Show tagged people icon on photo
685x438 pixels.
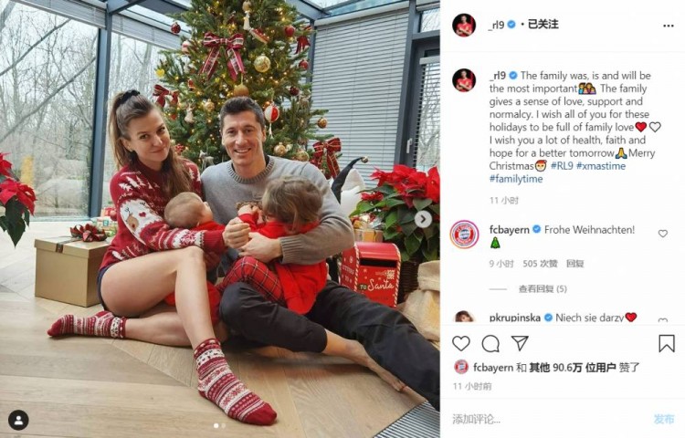[18, 420]
